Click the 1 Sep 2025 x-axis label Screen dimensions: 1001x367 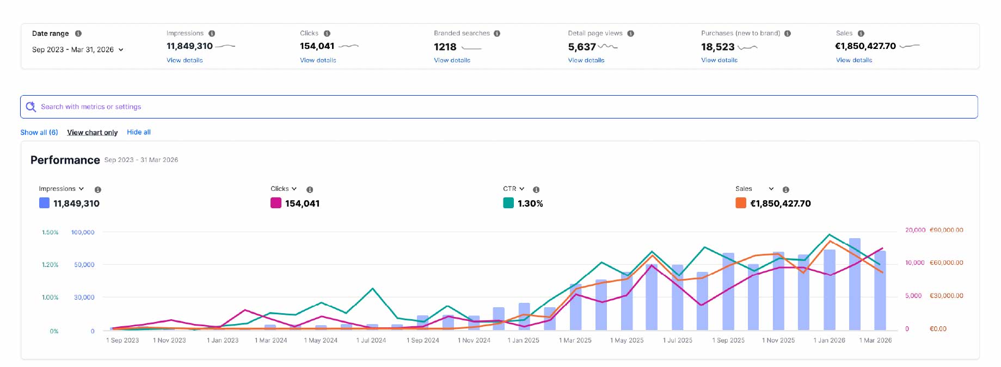pyautogui.click(x=728, y=340)
